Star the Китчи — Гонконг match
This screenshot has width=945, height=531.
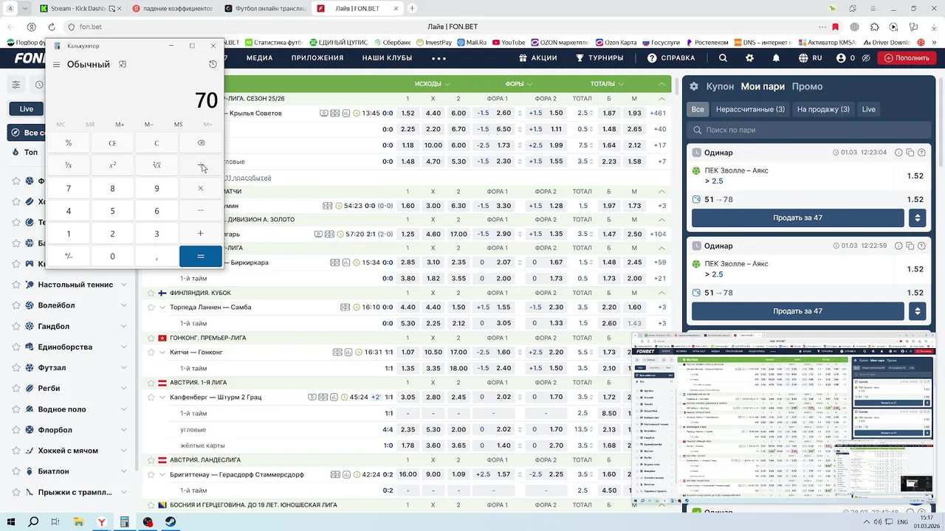[x=151, y=353]
